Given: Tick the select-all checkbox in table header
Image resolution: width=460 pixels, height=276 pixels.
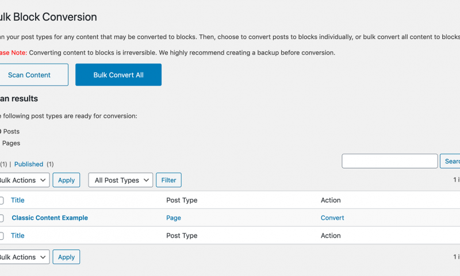Looking at the screenshot, I should (x=2, y=201).
